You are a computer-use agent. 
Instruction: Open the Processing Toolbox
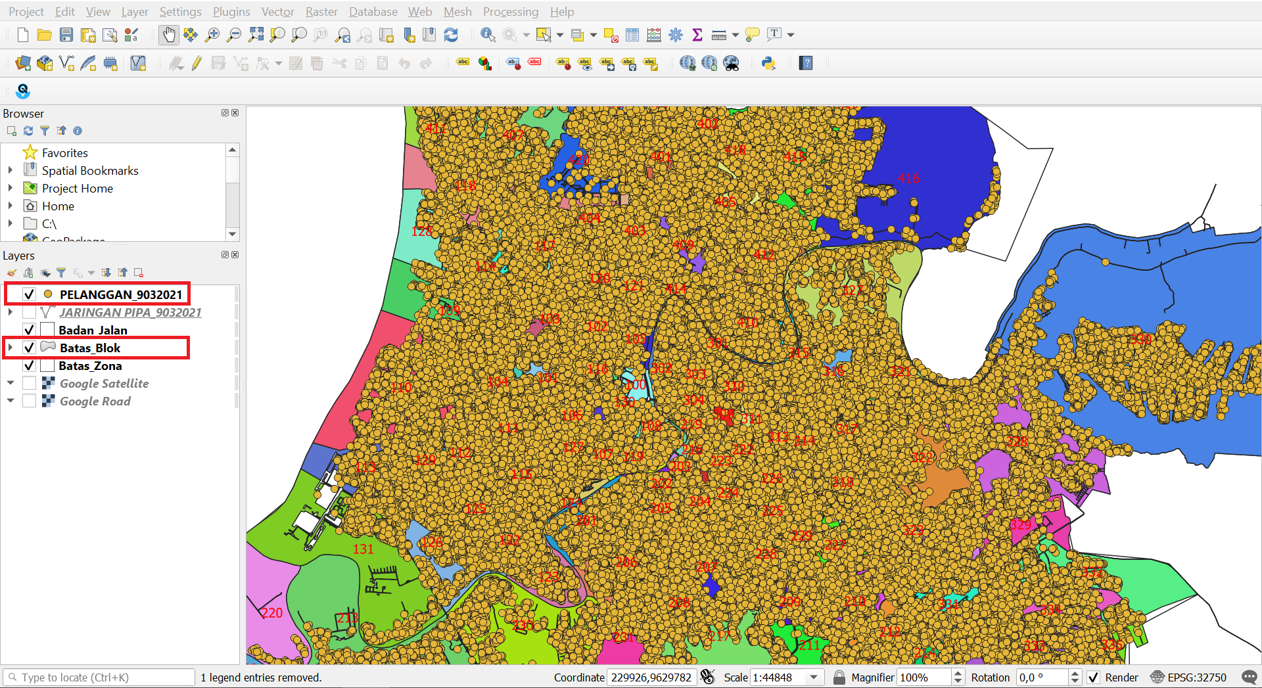coord(676,34)
